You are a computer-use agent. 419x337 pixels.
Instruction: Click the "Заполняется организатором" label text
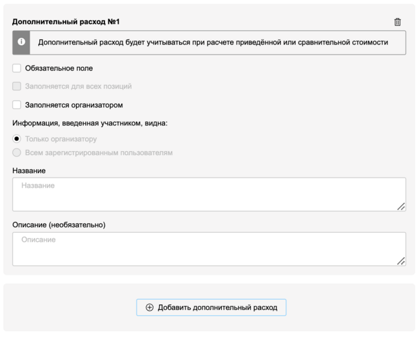click(73, 105)
